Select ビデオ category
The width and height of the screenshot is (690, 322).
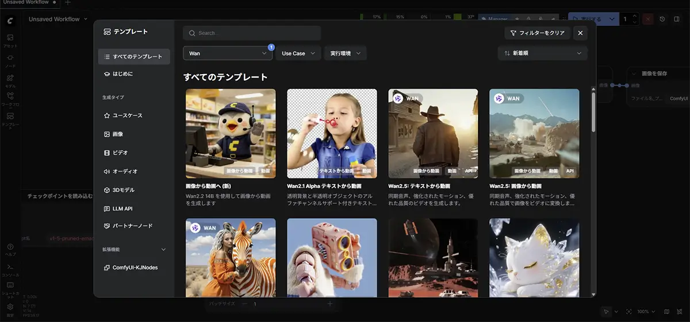point(134,153)
